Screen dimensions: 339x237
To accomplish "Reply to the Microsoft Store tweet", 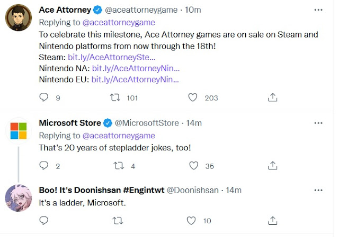I will (x=44, y=166).
